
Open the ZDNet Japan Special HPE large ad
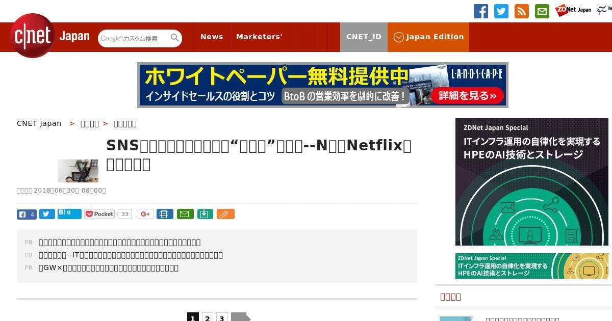tap(532, 182)
